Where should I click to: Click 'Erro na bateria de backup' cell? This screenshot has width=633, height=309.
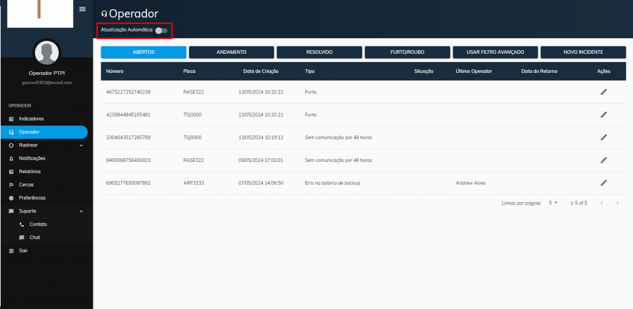point(332,183)
